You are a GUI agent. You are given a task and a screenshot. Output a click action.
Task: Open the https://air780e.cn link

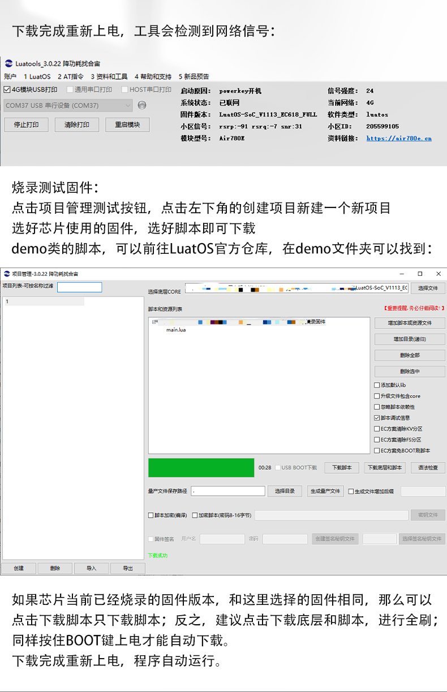coord(398,139)
